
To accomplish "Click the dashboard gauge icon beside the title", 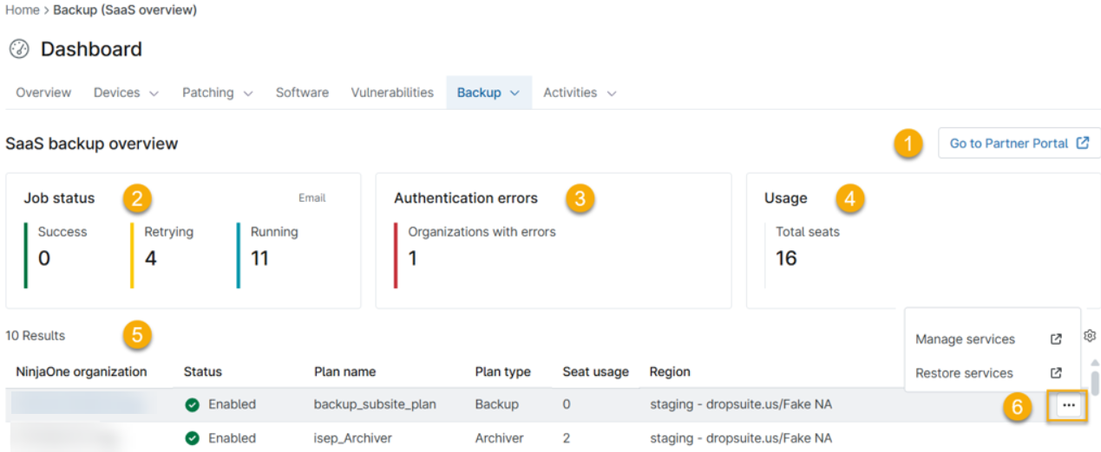I will [x=19, y=49].
